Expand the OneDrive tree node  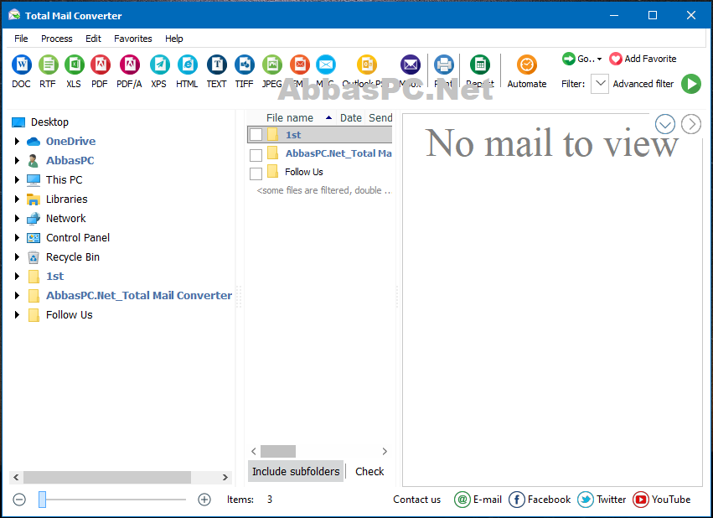point(17,142)
